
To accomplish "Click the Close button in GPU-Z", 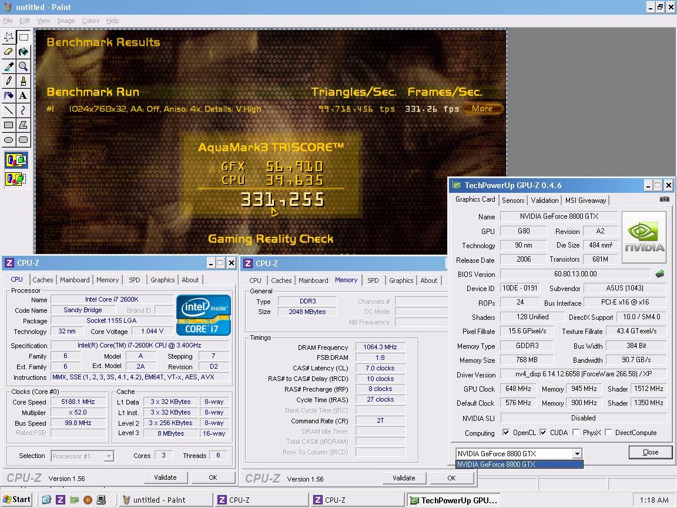I will click(650, 452).
